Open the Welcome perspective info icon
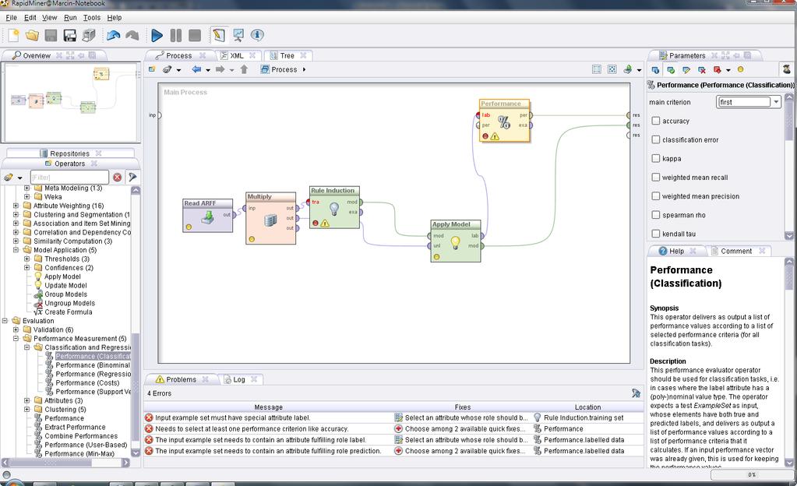This screenshot has width=797, height=486. point(257,35)
